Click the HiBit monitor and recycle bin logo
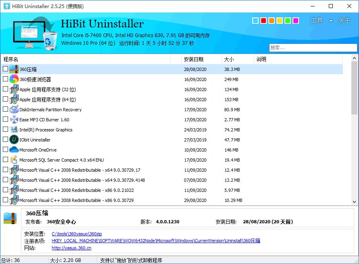 click(34, 34)
